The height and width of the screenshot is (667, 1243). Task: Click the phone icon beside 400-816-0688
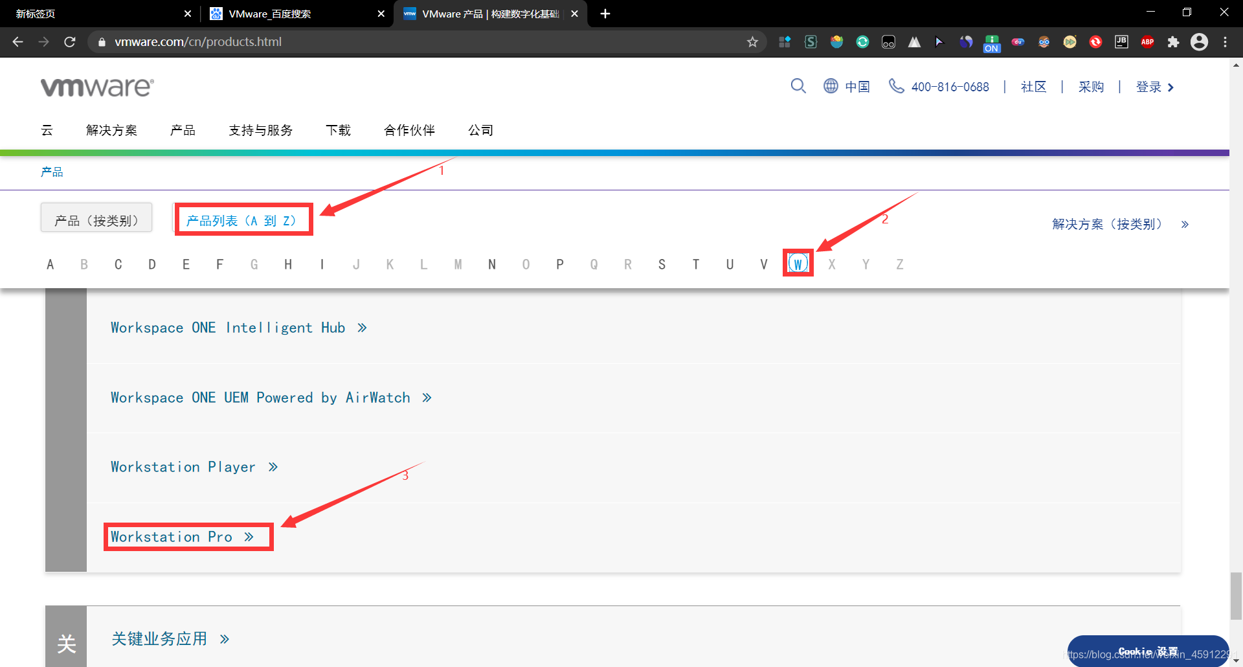896,86
